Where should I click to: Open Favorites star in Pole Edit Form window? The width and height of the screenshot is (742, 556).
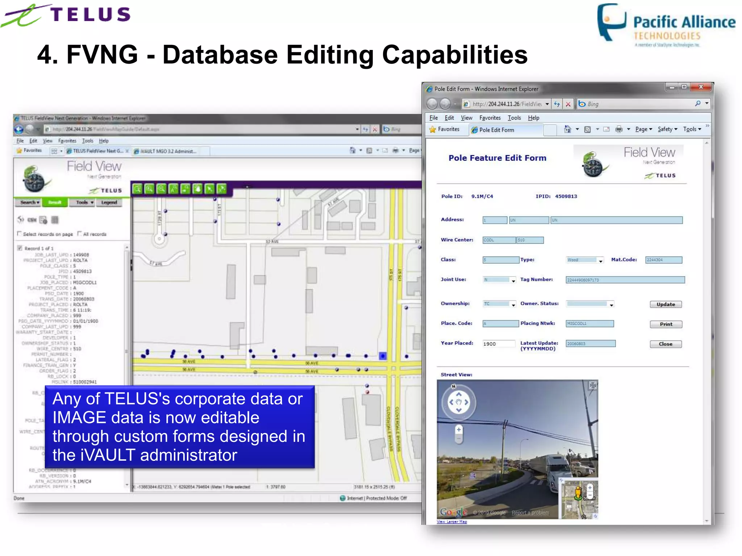click(433, 129)
